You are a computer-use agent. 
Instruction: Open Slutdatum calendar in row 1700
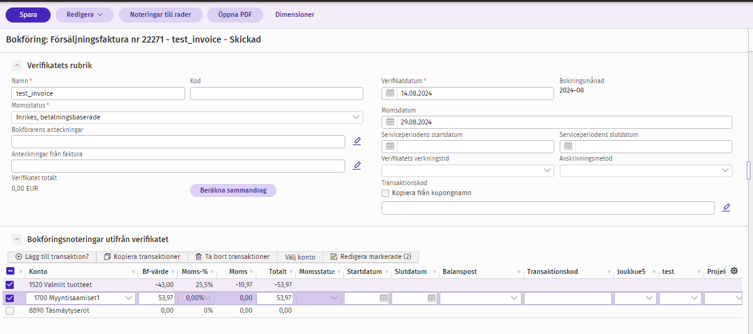pyautogui.click(x=431, y=298)
